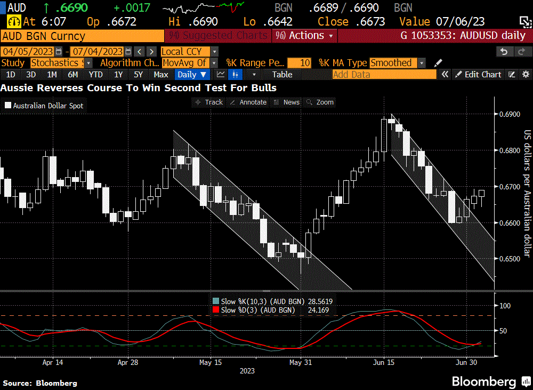The image size is (533, 390).
Task: Shift date range backward with left arrow
Action: [139, 51]
